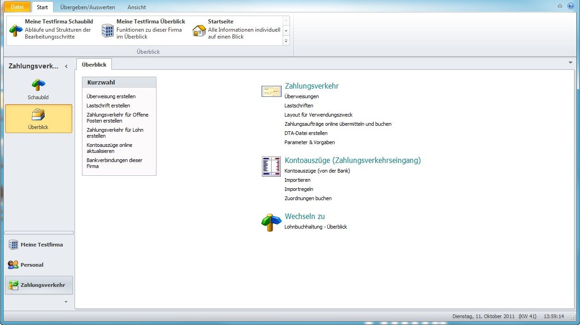Open the Datei menu
Image resolution: width=580 pixels, height=325 pixels.
(x=17, y=7)
